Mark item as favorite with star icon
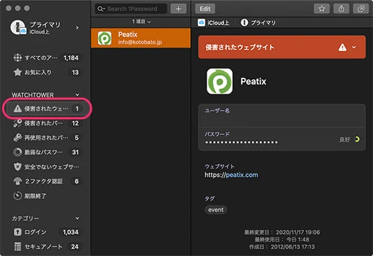The image size is (373, 256). click(321, 9)
